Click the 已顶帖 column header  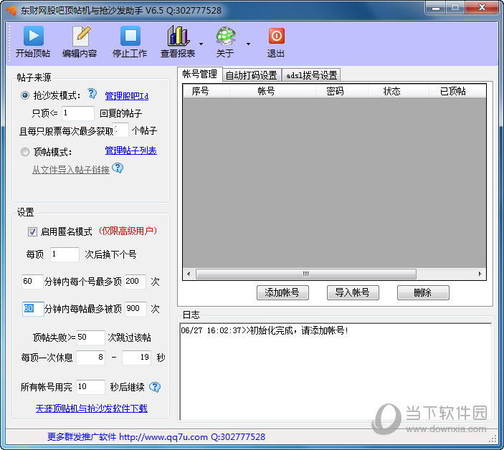click(x=457, y=91)
